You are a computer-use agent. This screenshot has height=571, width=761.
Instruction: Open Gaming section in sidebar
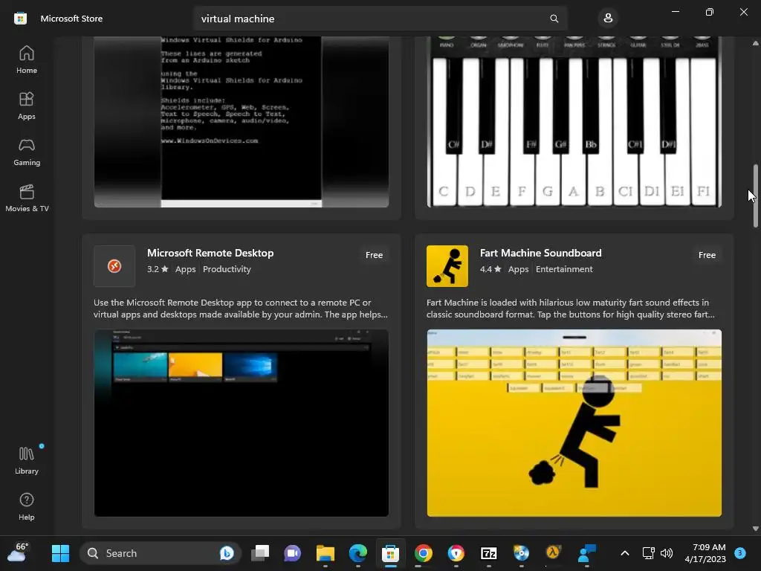(x=27, y=152)
